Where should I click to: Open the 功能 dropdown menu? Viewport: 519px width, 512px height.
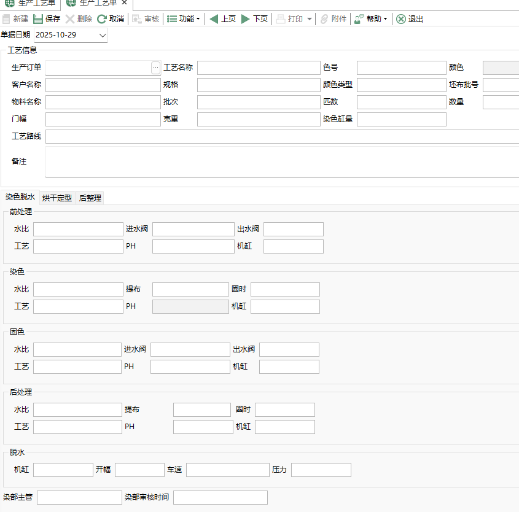[x=184, y=19]
